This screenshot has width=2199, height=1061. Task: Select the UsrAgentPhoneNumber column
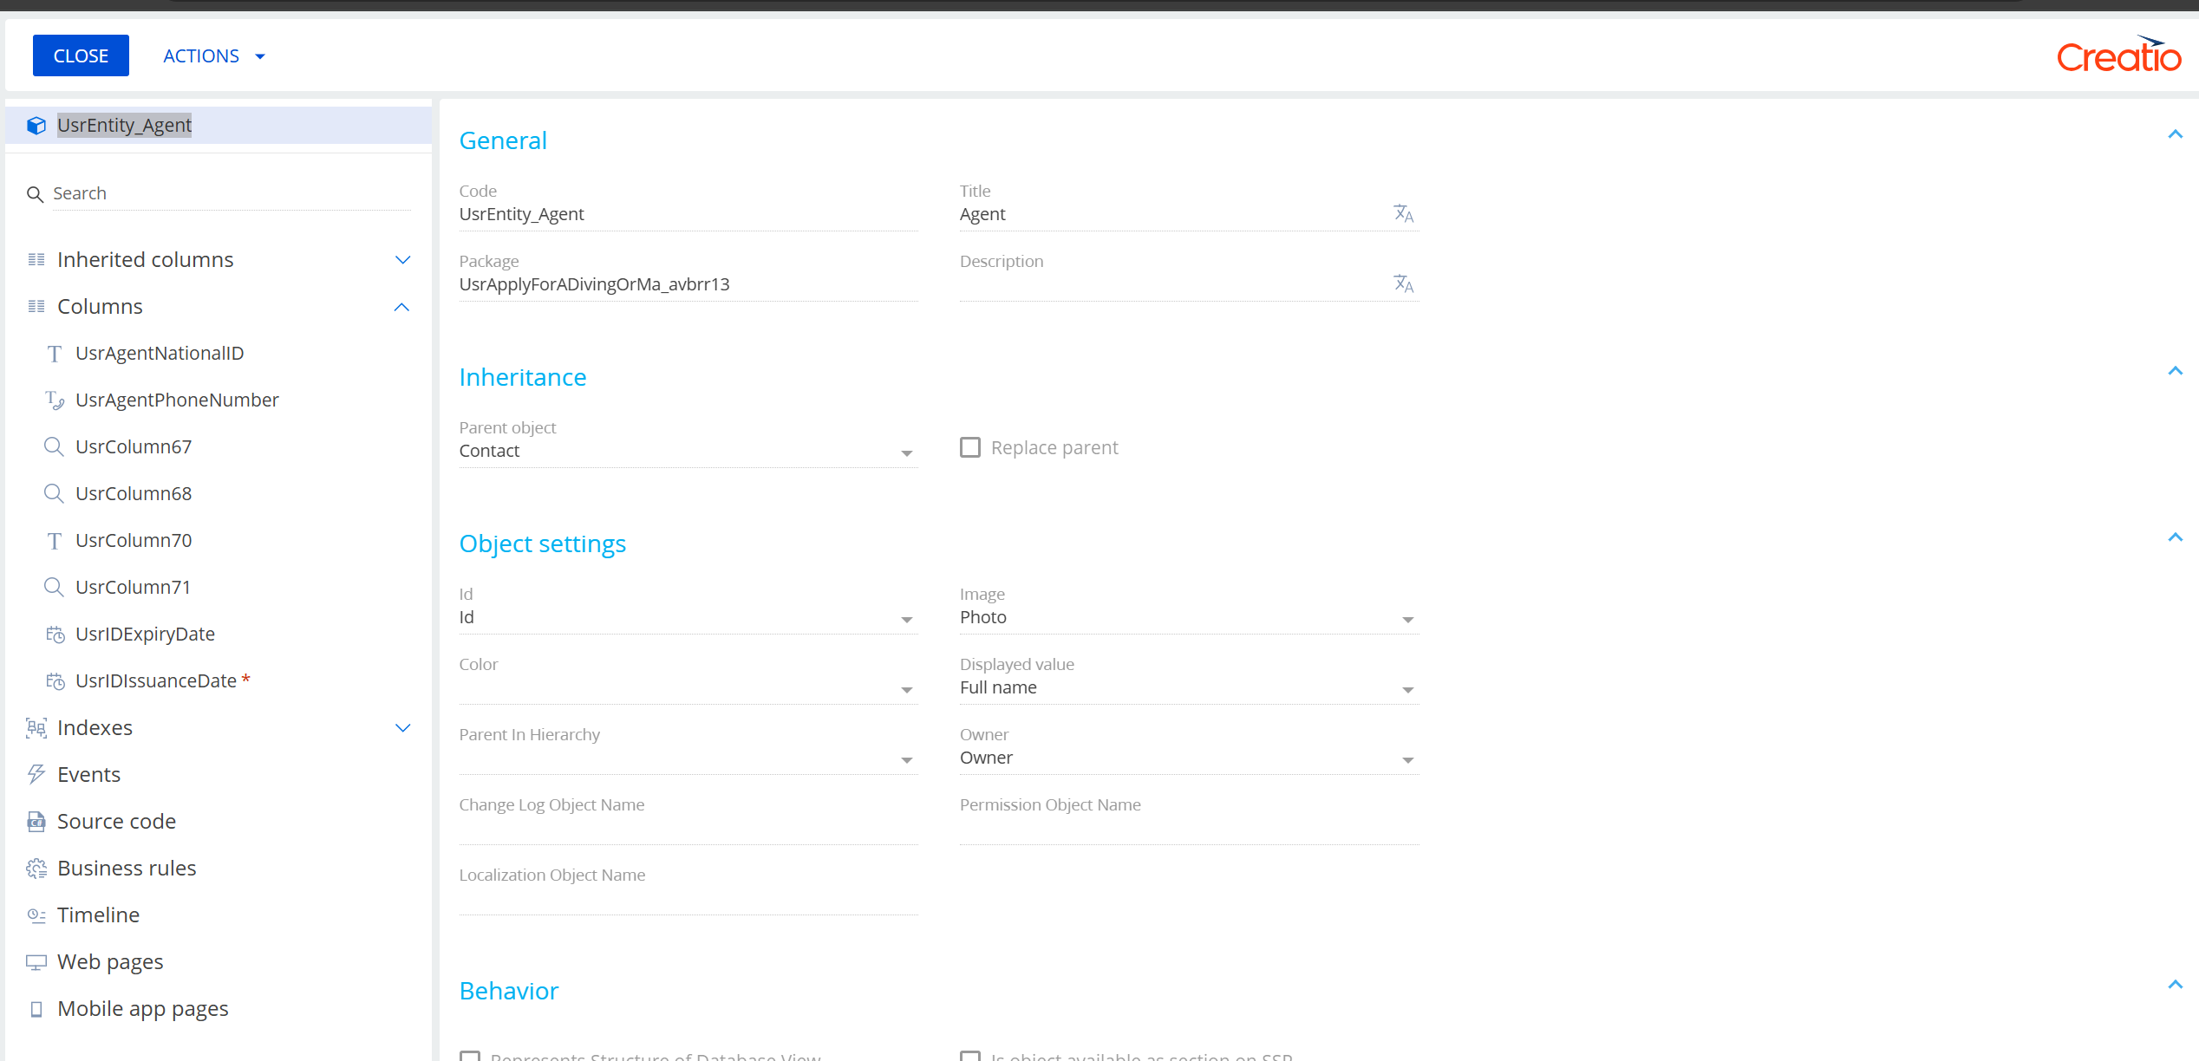click(177, 400)
